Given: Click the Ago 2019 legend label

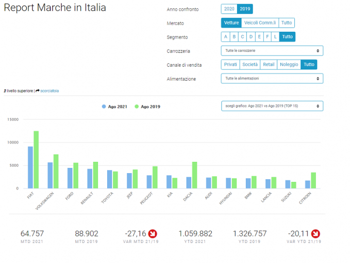Looking at the screenshot, I should click(x=151, y=107).
